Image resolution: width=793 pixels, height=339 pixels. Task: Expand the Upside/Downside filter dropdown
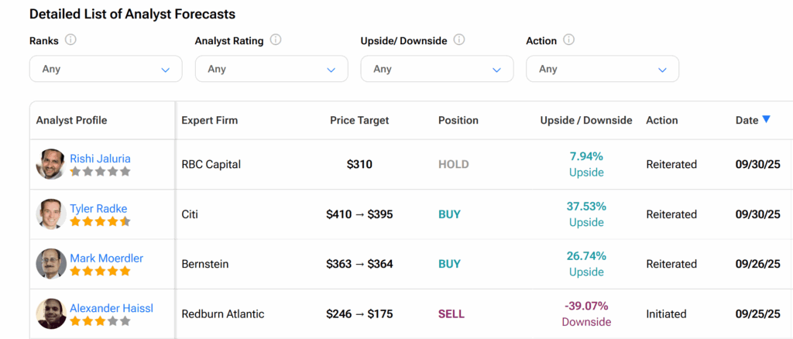coord(437,69)
